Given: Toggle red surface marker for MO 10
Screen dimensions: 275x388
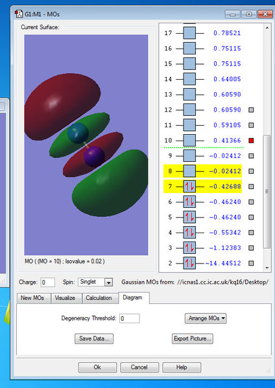Looking at the screenshot, I should click(x=251, y=141).
